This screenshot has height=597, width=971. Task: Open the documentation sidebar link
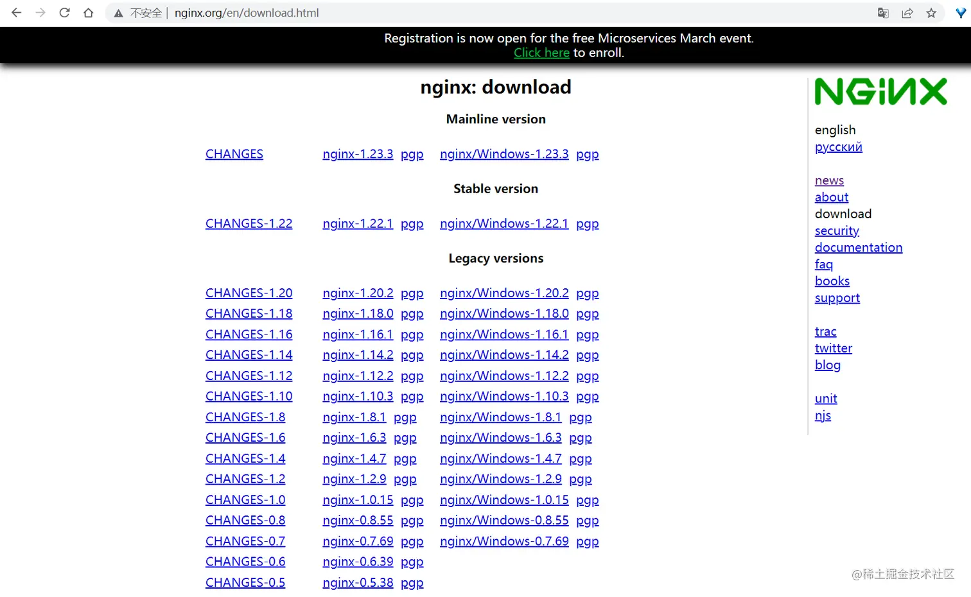coord(859,247)
